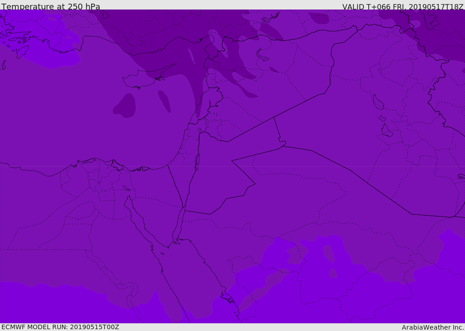Click the VALID T+066 FRI timestamp label
The width and height of the screenshot is (465, 331).
click(x=402, y=6)
